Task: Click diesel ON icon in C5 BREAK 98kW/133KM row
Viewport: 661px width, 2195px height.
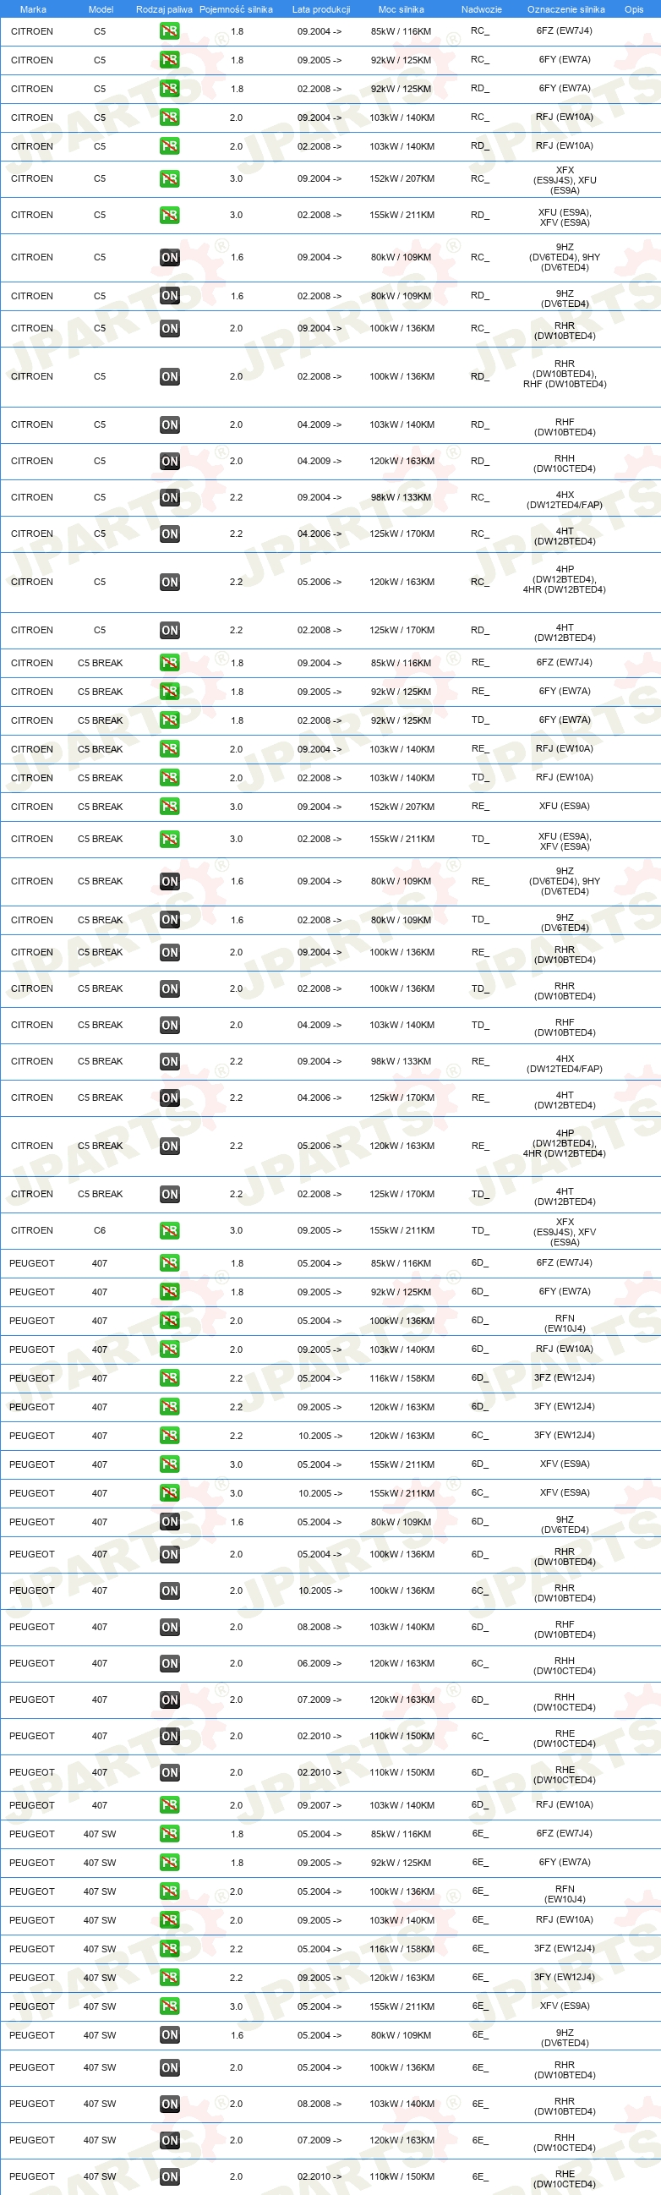Action: coord(170,1062)
